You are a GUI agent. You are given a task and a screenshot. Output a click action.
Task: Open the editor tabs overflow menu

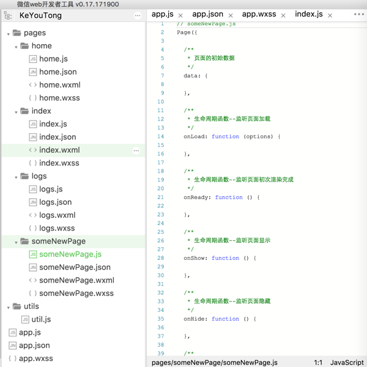359,14
